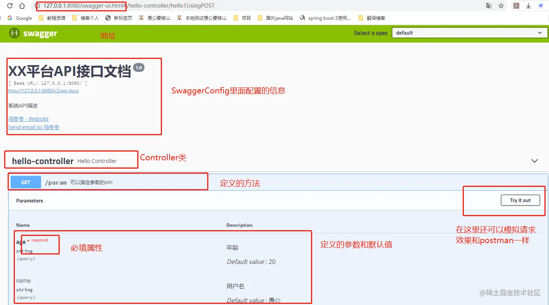This screenshot has height=305, width=549.
Task: Open the 项目 bookmark folder
Action: [x=242, y=18]
